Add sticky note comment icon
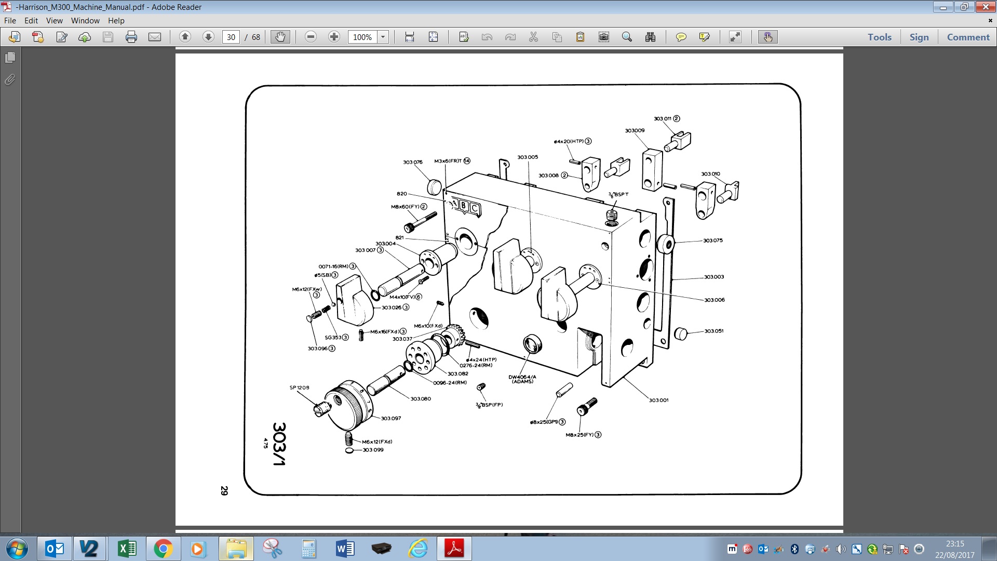 (x=681, y=37)
